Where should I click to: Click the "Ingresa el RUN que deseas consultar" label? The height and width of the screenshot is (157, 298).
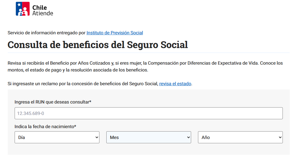tap(53, 102)
